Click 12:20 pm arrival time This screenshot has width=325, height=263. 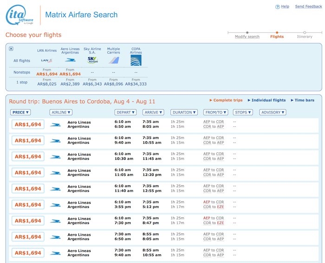[x=152, y=175]
